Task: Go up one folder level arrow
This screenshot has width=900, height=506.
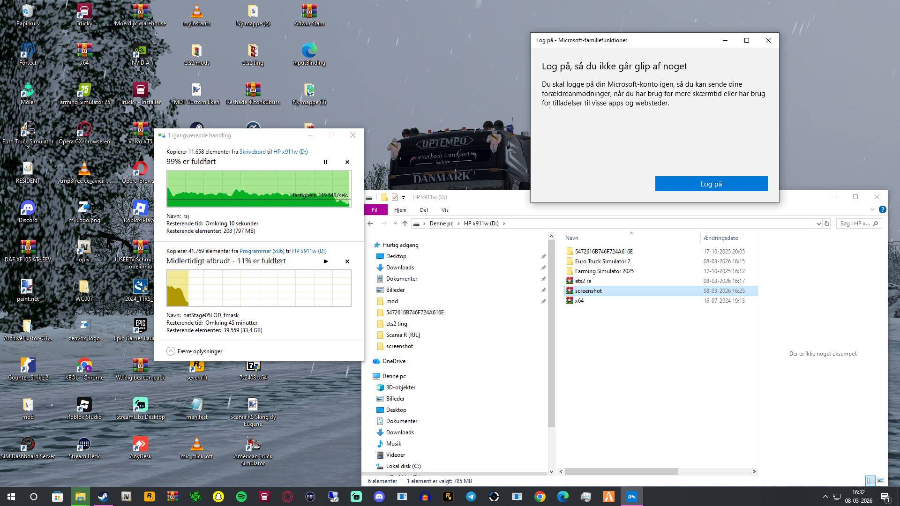Action: [405, 223]
